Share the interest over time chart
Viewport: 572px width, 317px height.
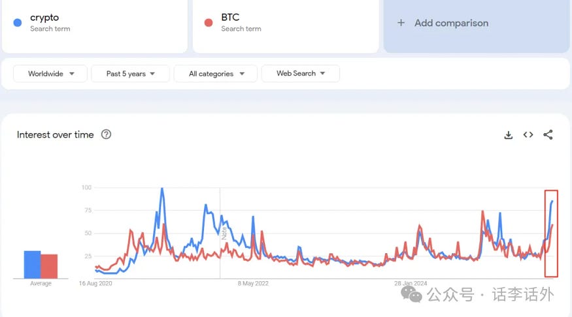pos(548,134)
